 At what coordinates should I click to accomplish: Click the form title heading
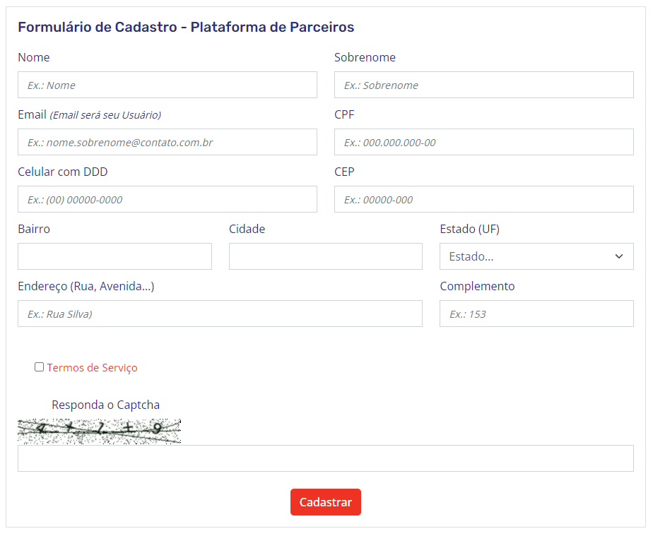click(x=186, y=28)
